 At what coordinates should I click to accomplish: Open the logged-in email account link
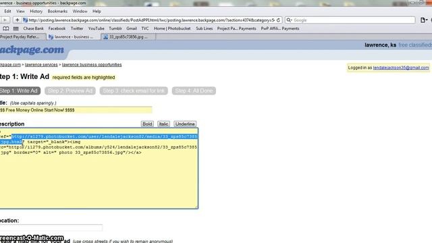pos(401,67)
